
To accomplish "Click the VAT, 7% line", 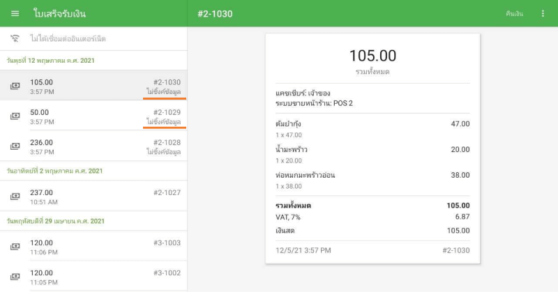I will (372, 217).
